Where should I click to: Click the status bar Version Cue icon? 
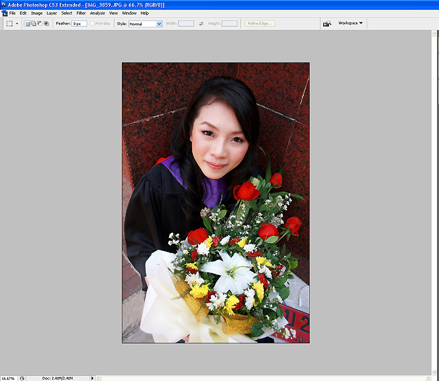coord(22,378)
